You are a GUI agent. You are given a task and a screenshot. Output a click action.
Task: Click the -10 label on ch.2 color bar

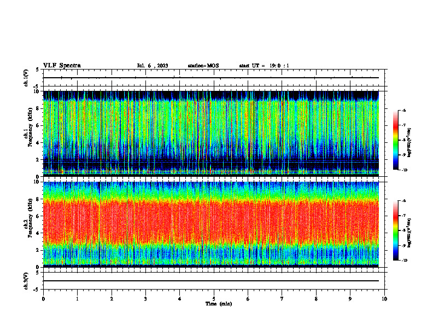click(404, 261)
